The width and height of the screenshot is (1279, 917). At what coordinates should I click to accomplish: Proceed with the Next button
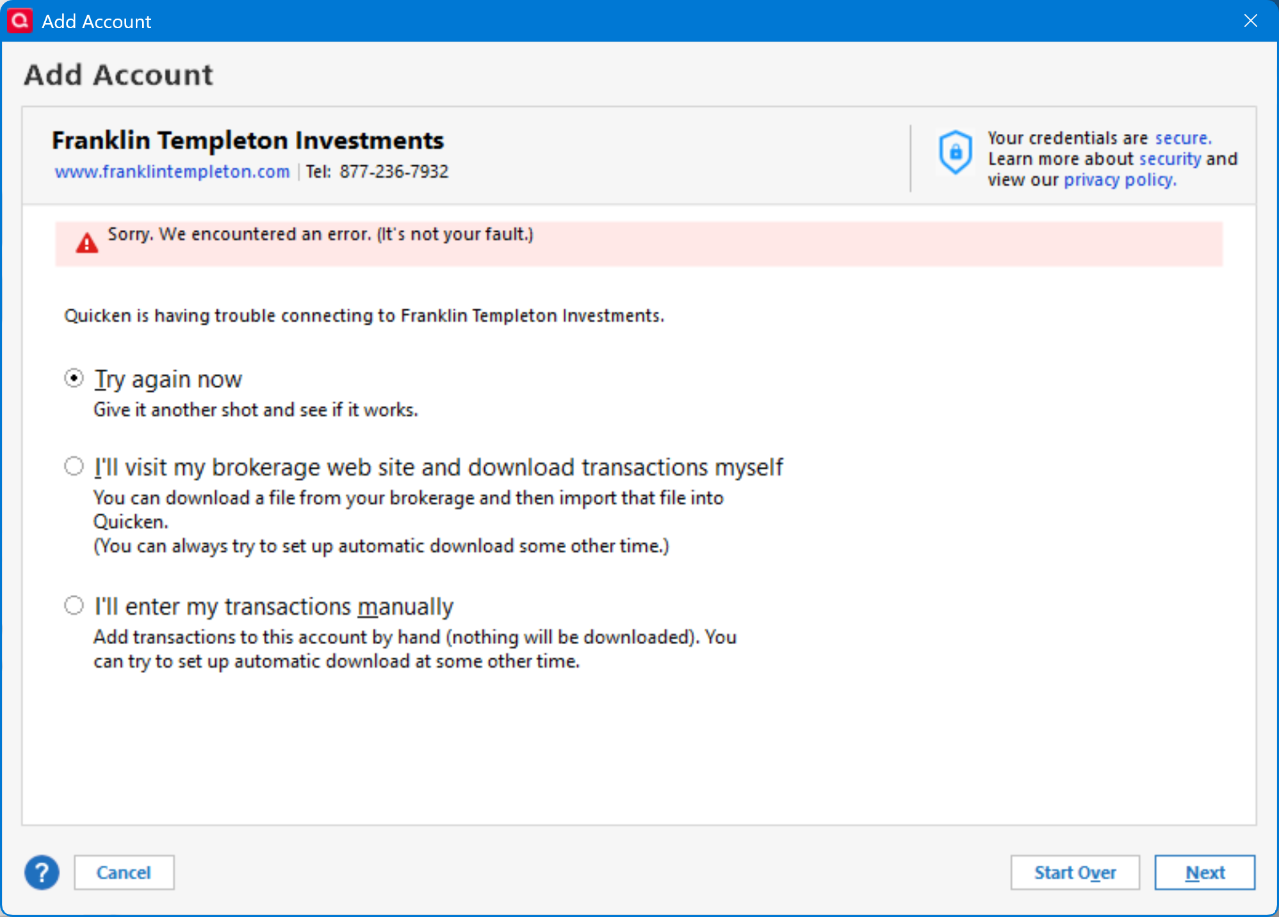(1205, 872)
